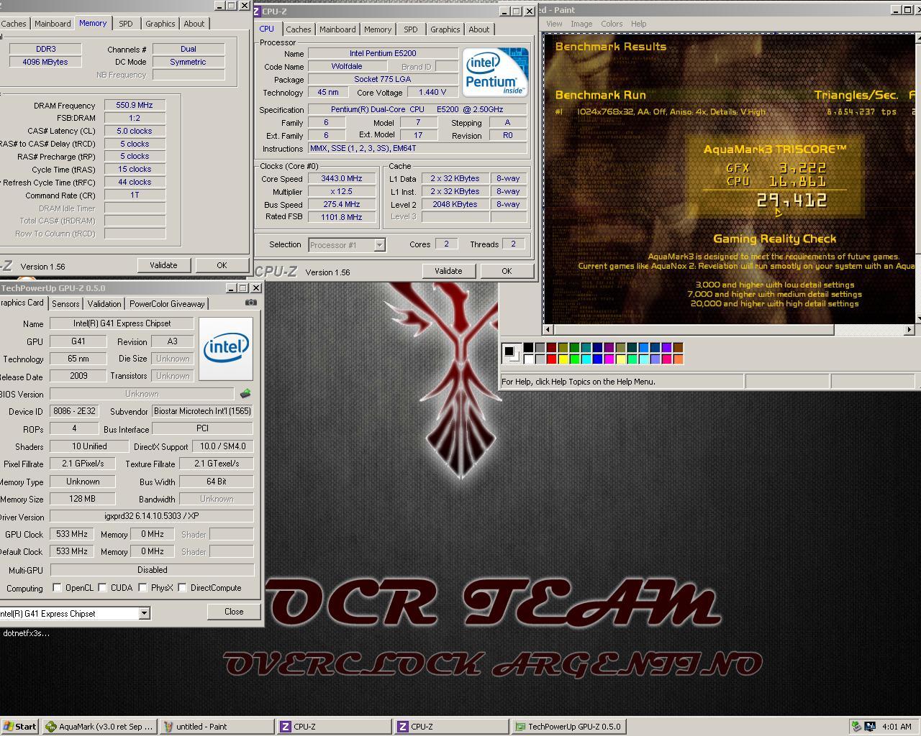This screenshot has height=736, width=921.
Task: Select the CPU tab in front CPU-Z
Action: coord(267,29)
